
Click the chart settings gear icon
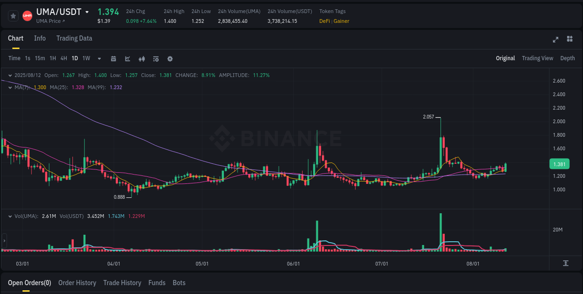tap(170, 59)
